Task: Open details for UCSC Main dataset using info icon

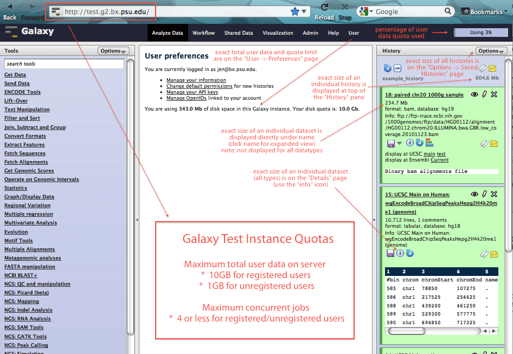Action: (x=400, y=253)
